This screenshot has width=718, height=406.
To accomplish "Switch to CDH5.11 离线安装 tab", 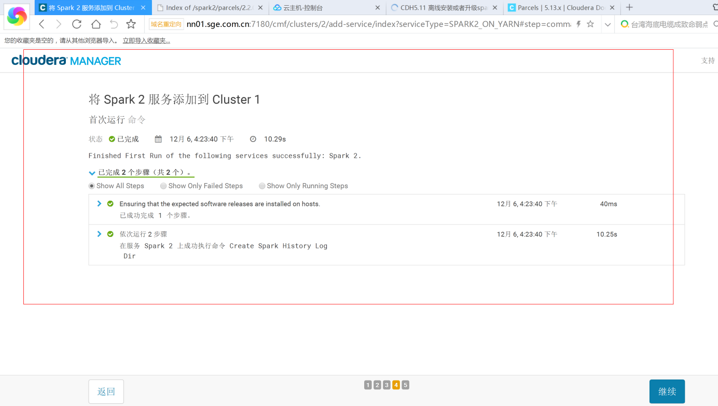I will point(445,8).
